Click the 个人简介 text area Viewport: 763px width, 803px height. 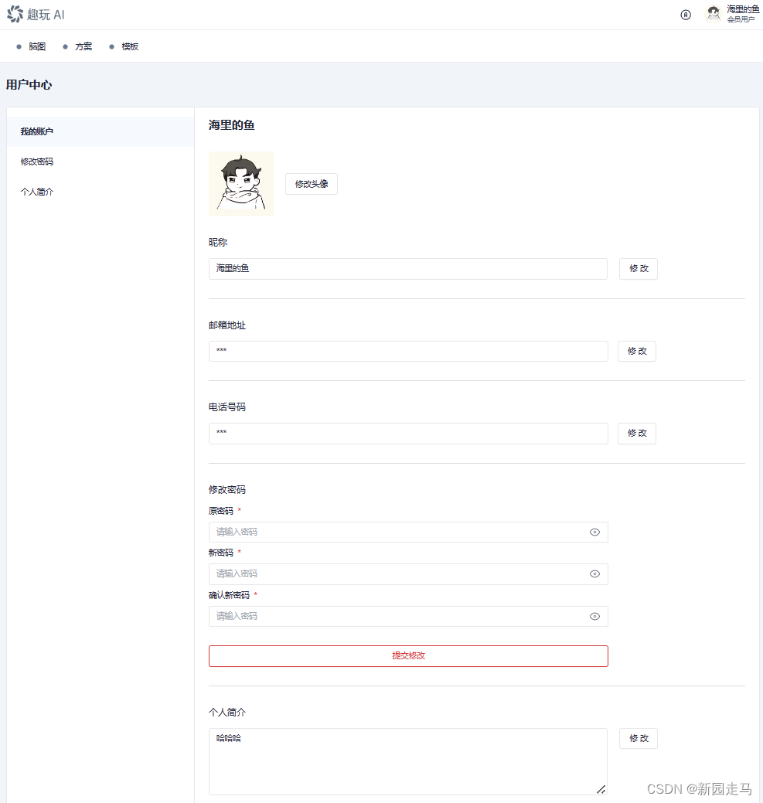click(408, 761)
